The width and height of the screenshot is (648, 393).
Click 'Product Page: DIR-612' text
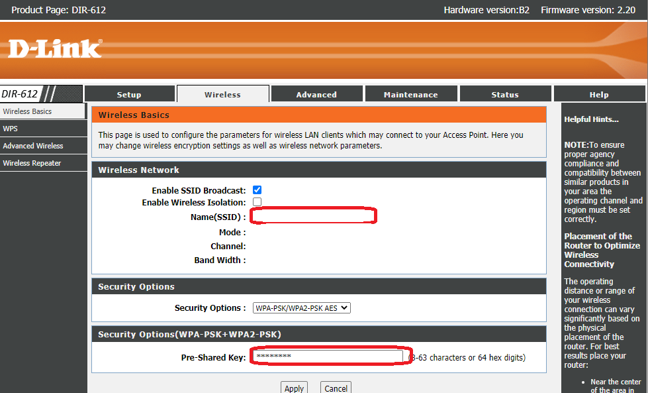click(x=59, y=10)
